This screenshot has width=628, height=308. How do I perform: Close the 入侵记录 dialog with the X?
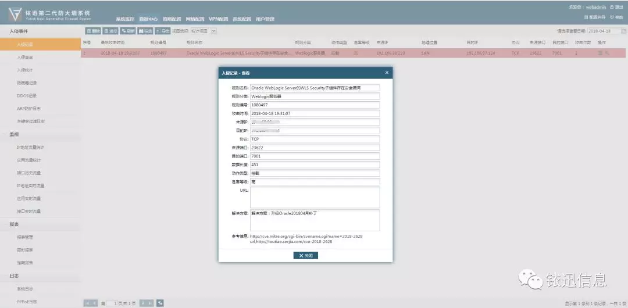387,73
